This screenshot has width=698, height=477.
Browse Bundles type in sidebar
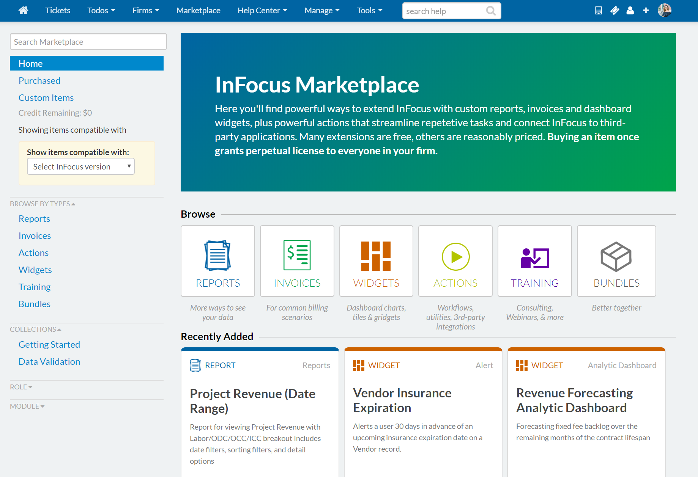35,304
